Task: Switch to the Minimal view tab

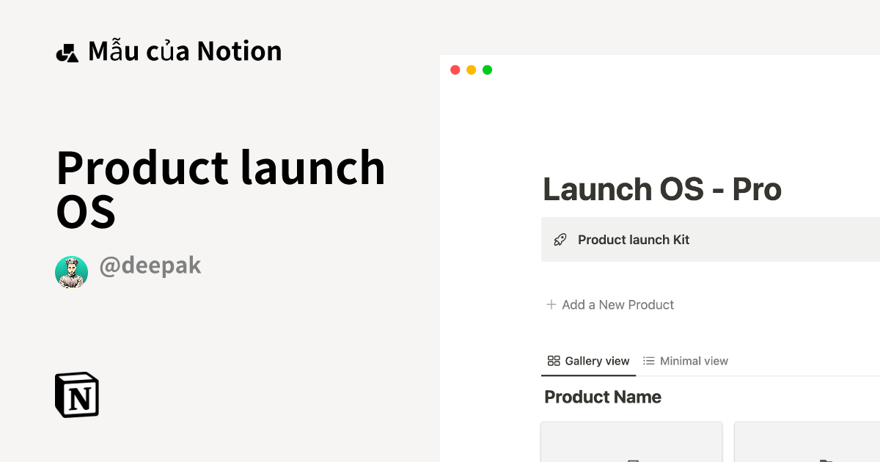Action: pos(686,361)
